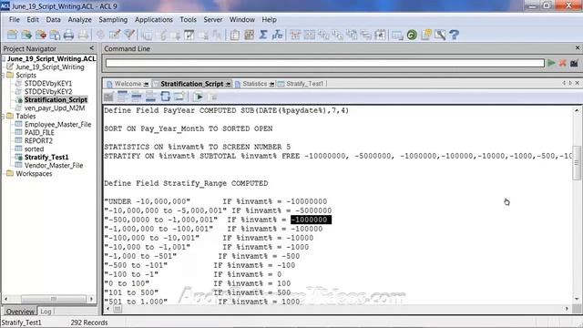Close the Command Line panel
Screen dimensions: 583x328
tap(577, 48)
